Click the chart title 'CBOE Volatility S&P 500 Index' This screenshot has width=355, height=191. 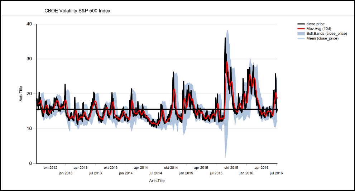click(77, 11)
